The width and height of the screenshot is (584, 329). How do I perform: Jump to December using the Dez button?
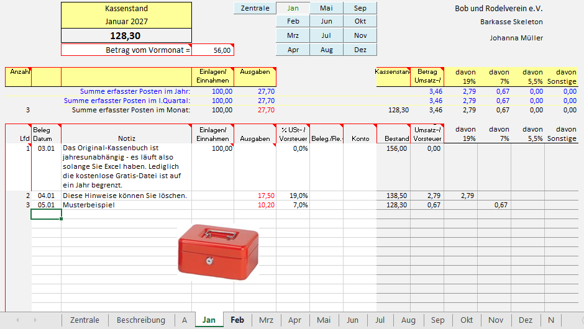click(360, 50)
